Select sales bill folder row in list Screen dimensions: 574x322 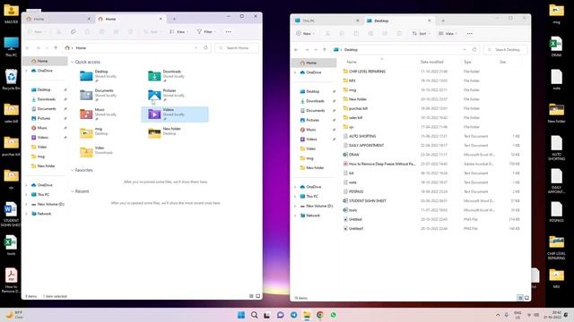pos(432,117)
